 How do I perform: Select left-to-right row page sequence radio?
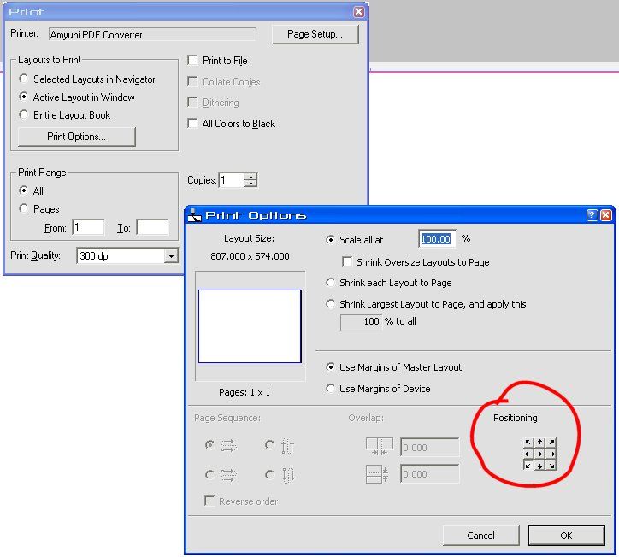click(209, 445)
